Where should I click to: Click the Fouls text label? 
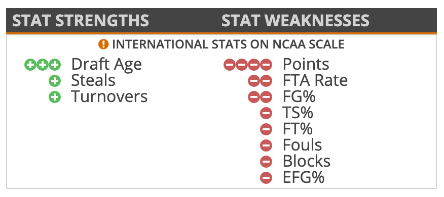(303, 145)
